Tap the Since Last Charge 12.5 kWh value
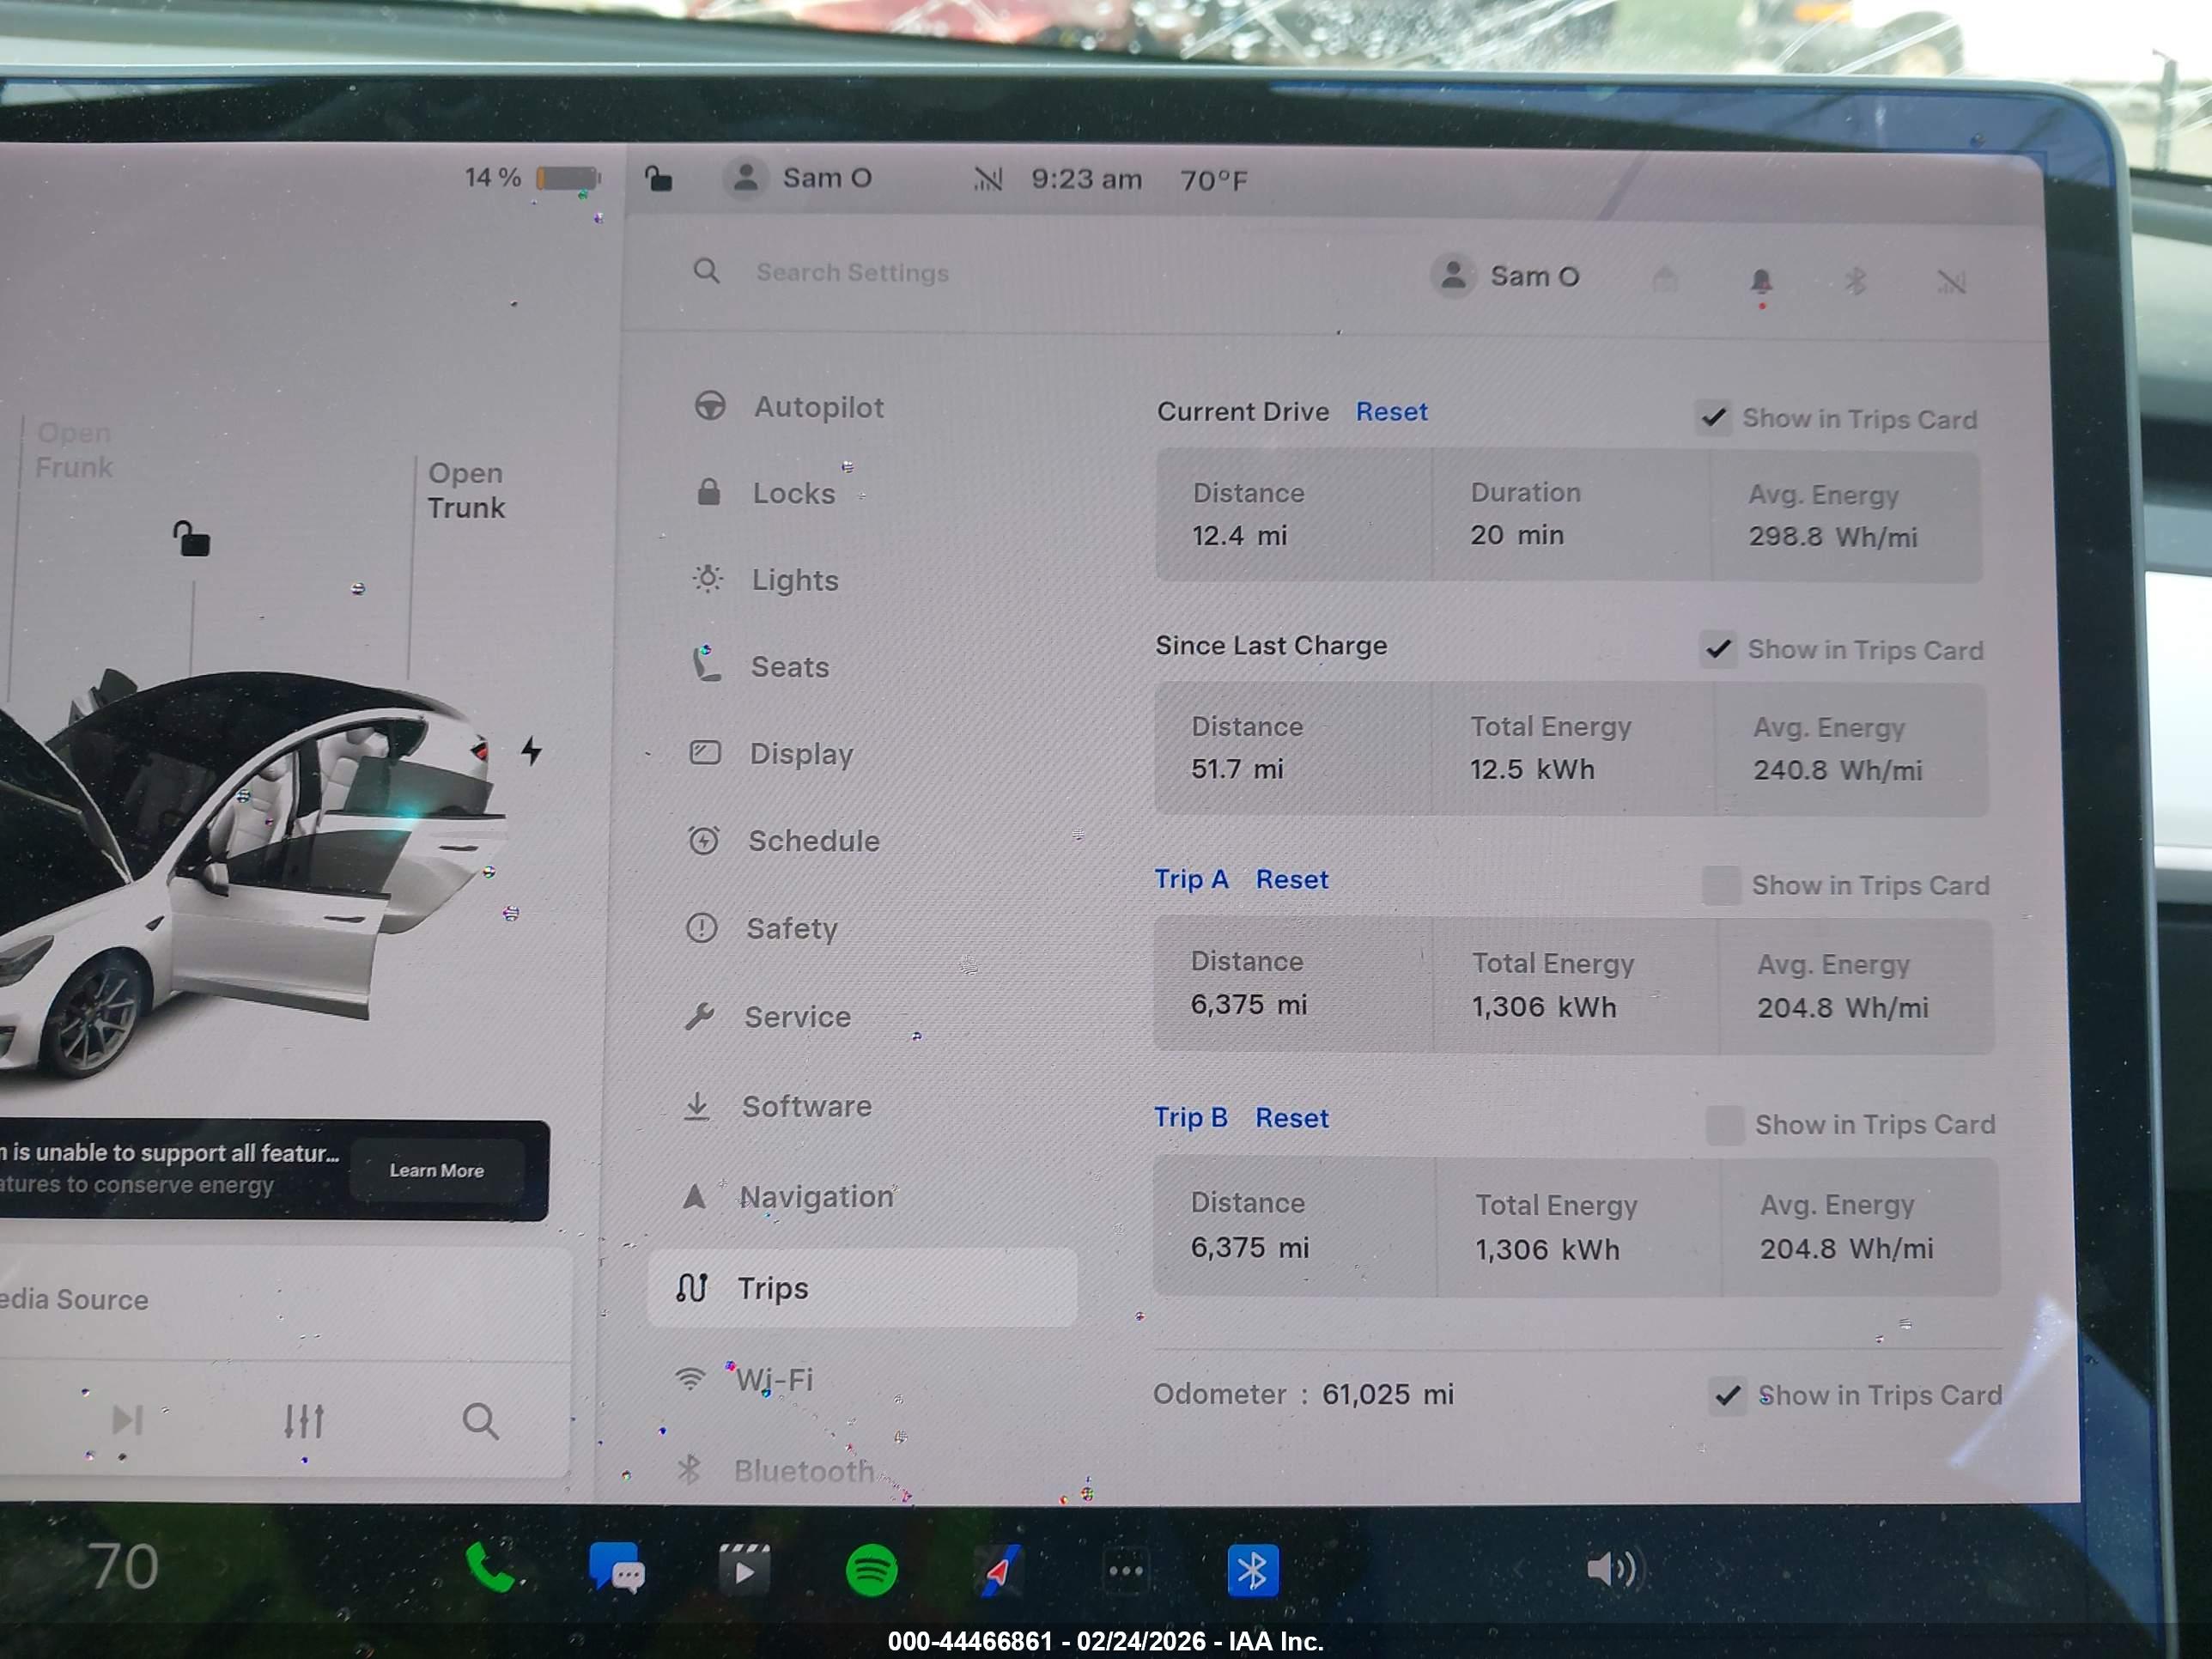2212x1659 pixels. coord(1531,769)
